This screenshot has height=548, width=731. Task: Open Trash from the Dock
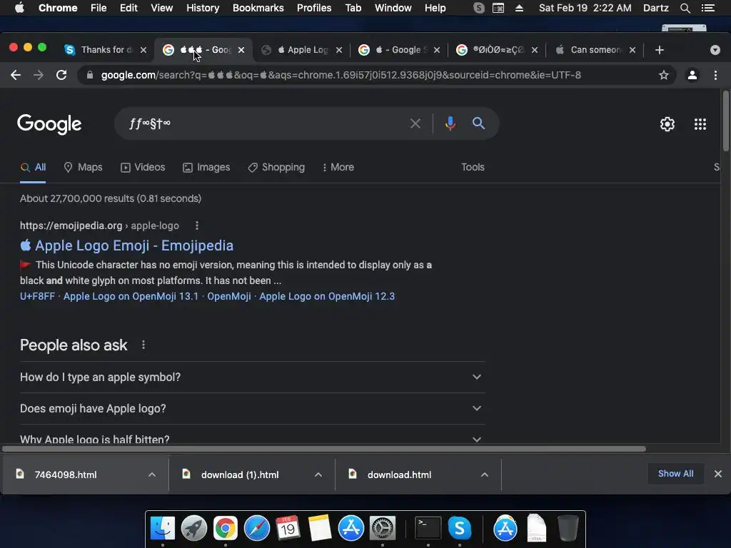point(568,528)
